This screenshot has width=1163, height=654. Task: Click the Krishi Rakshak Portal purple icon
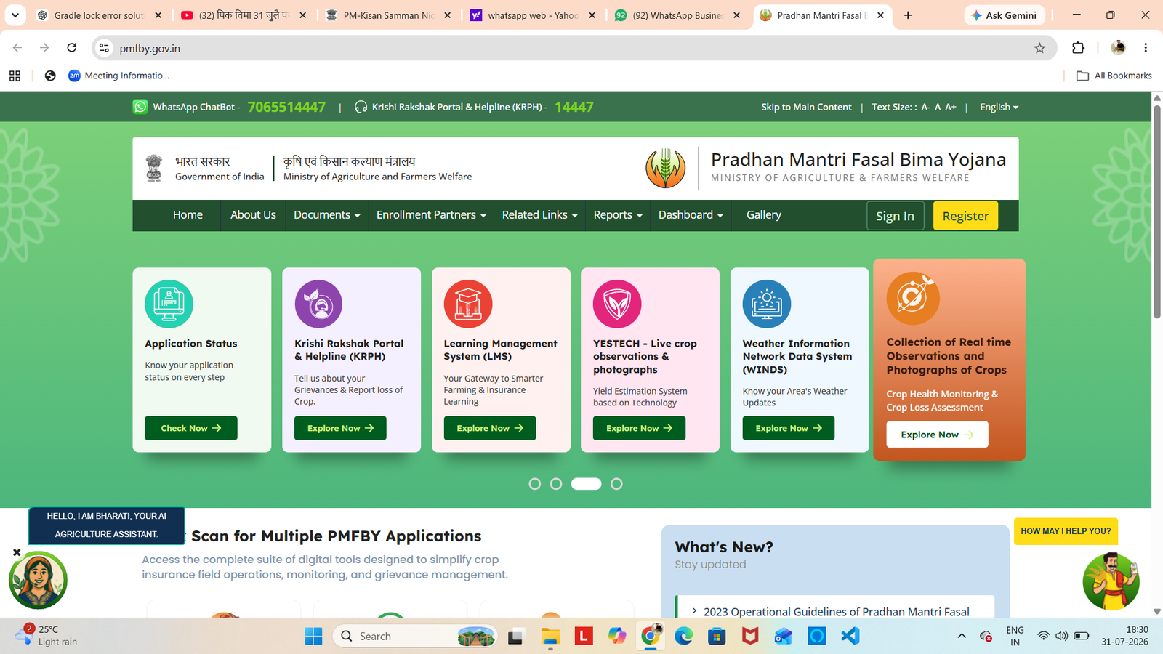click(318, 304)
